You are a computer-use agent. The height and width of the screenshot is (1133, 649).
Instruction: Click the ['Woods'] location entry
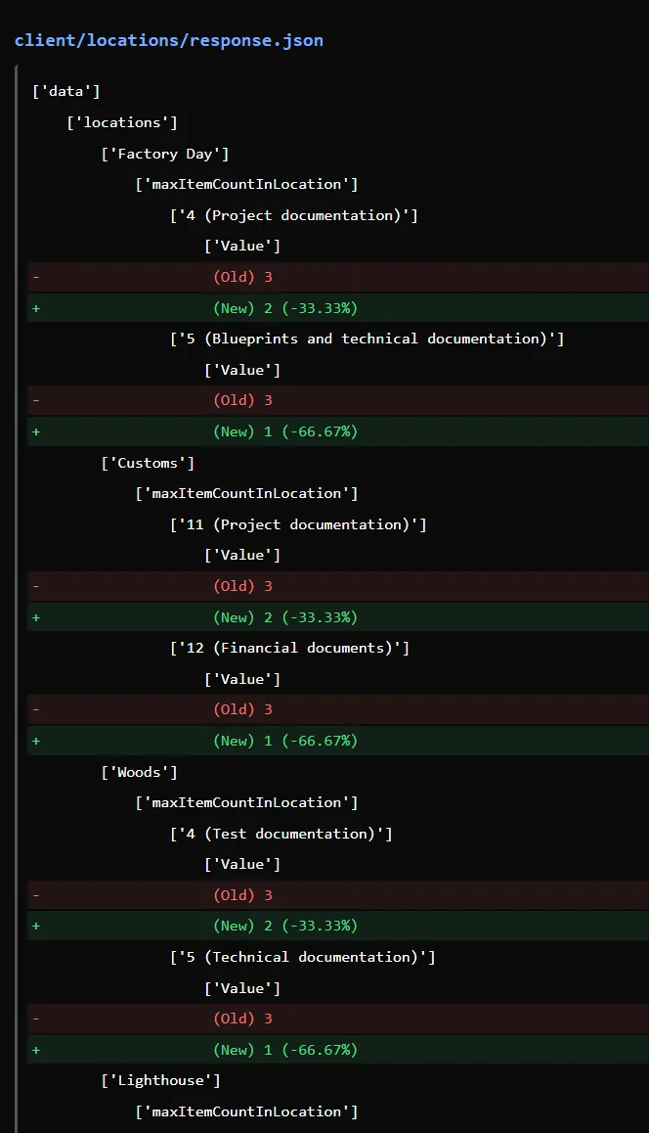[140, 772]
